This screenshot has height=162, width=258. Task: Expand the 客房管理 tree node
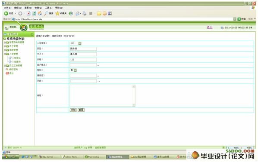(5, 50)
